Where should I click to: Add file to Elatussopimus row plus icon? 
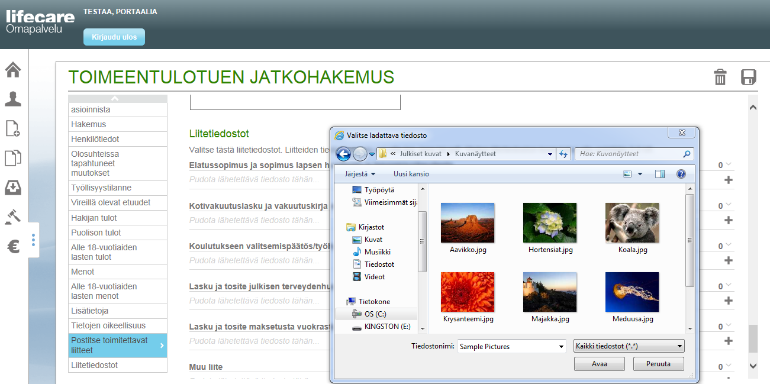[729, 180]
